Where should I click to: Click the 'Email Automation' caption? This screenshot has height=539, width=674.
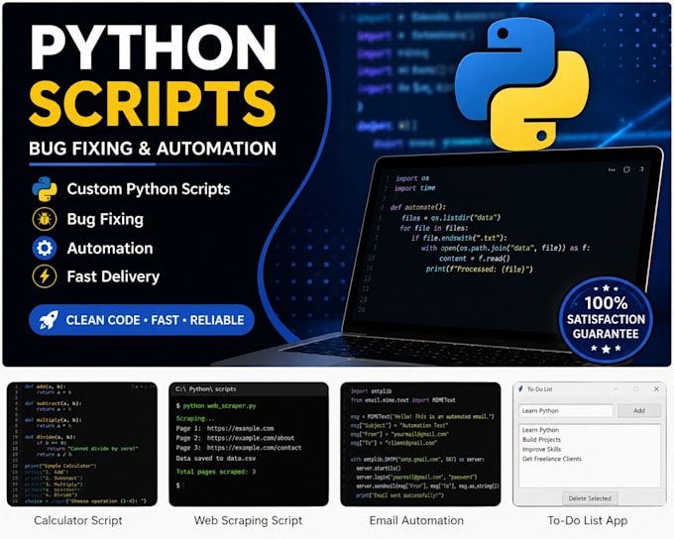[416, 520]
